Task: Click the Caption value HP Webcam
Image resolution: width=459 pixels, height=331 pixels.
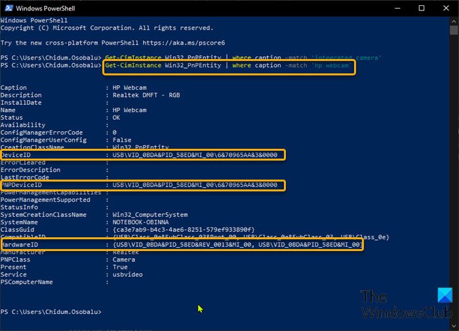Action: (129, 88)
